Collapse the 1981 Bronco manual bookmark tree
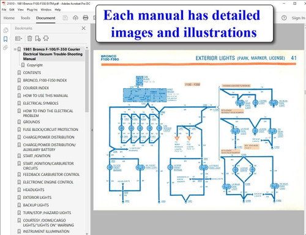The height and width of the screenshot is (235, 306). tap(15, 50)
